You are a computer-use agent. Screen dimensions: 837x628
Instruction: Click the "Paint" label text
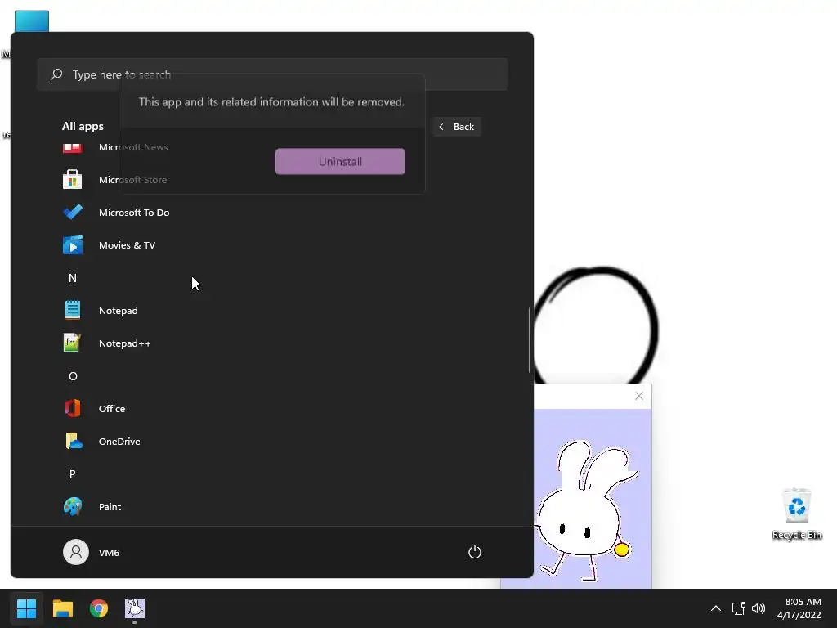[x=110, y=507]
